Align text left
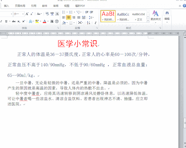186x148 pixels. coord(64,17)
